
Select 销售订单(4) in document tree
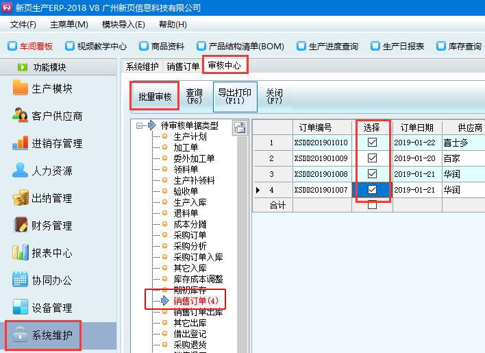pyautogui.click(x=195, y=300)
